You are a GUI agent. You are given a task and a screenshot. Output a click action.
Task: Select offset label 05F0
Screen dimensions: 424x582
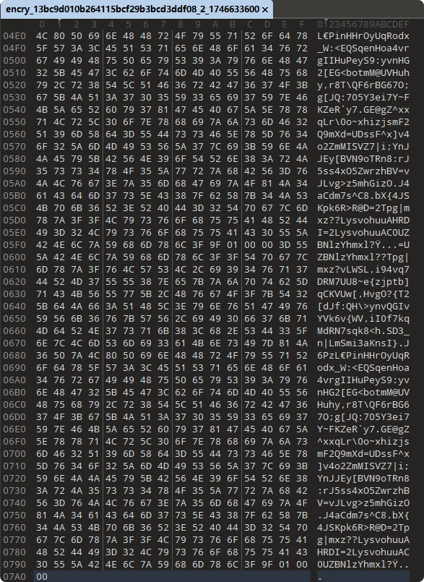coord(14,244)
